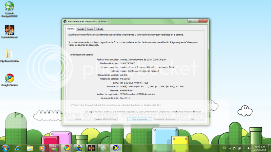
Task: Switch to the Sonido tab
Action: click(x=90, y=29)
